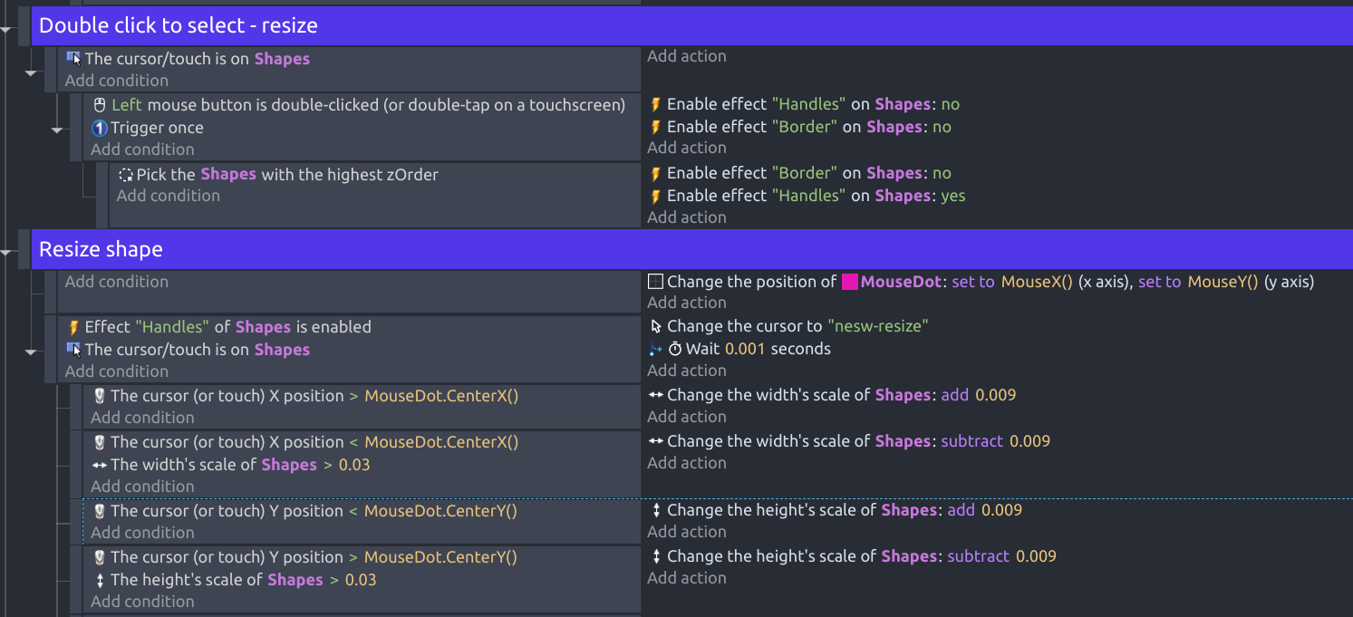Click the cursor icon of Change the cursor action

coord(656,326)
